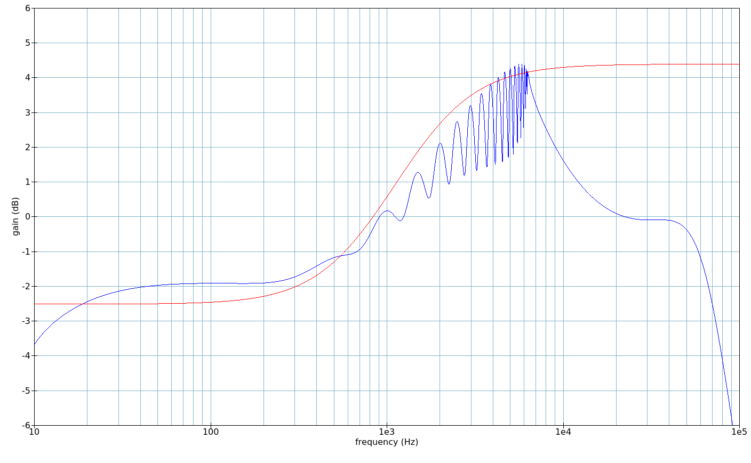The height and width of the screenshot is (463, 751).
Task: Click the '-5' gain tick label
Action: [x=26, y=391]
